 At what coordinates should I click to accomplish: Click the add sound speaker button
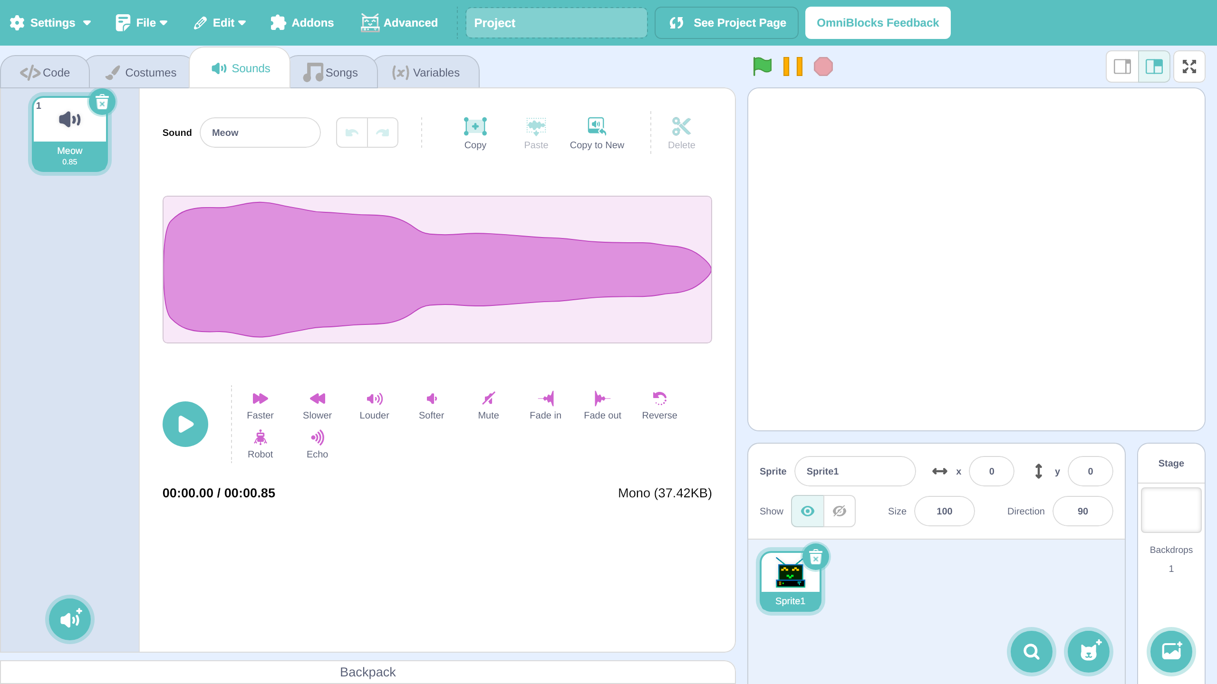click(x=70, y=619)
